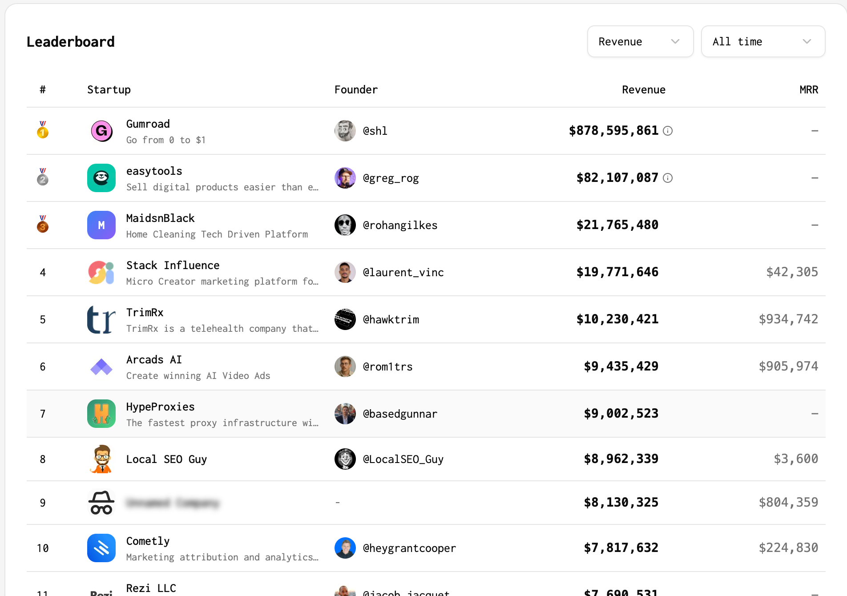Open the Revenue metric dropdown
Screen dimensions: 847x596
(640, 41)
